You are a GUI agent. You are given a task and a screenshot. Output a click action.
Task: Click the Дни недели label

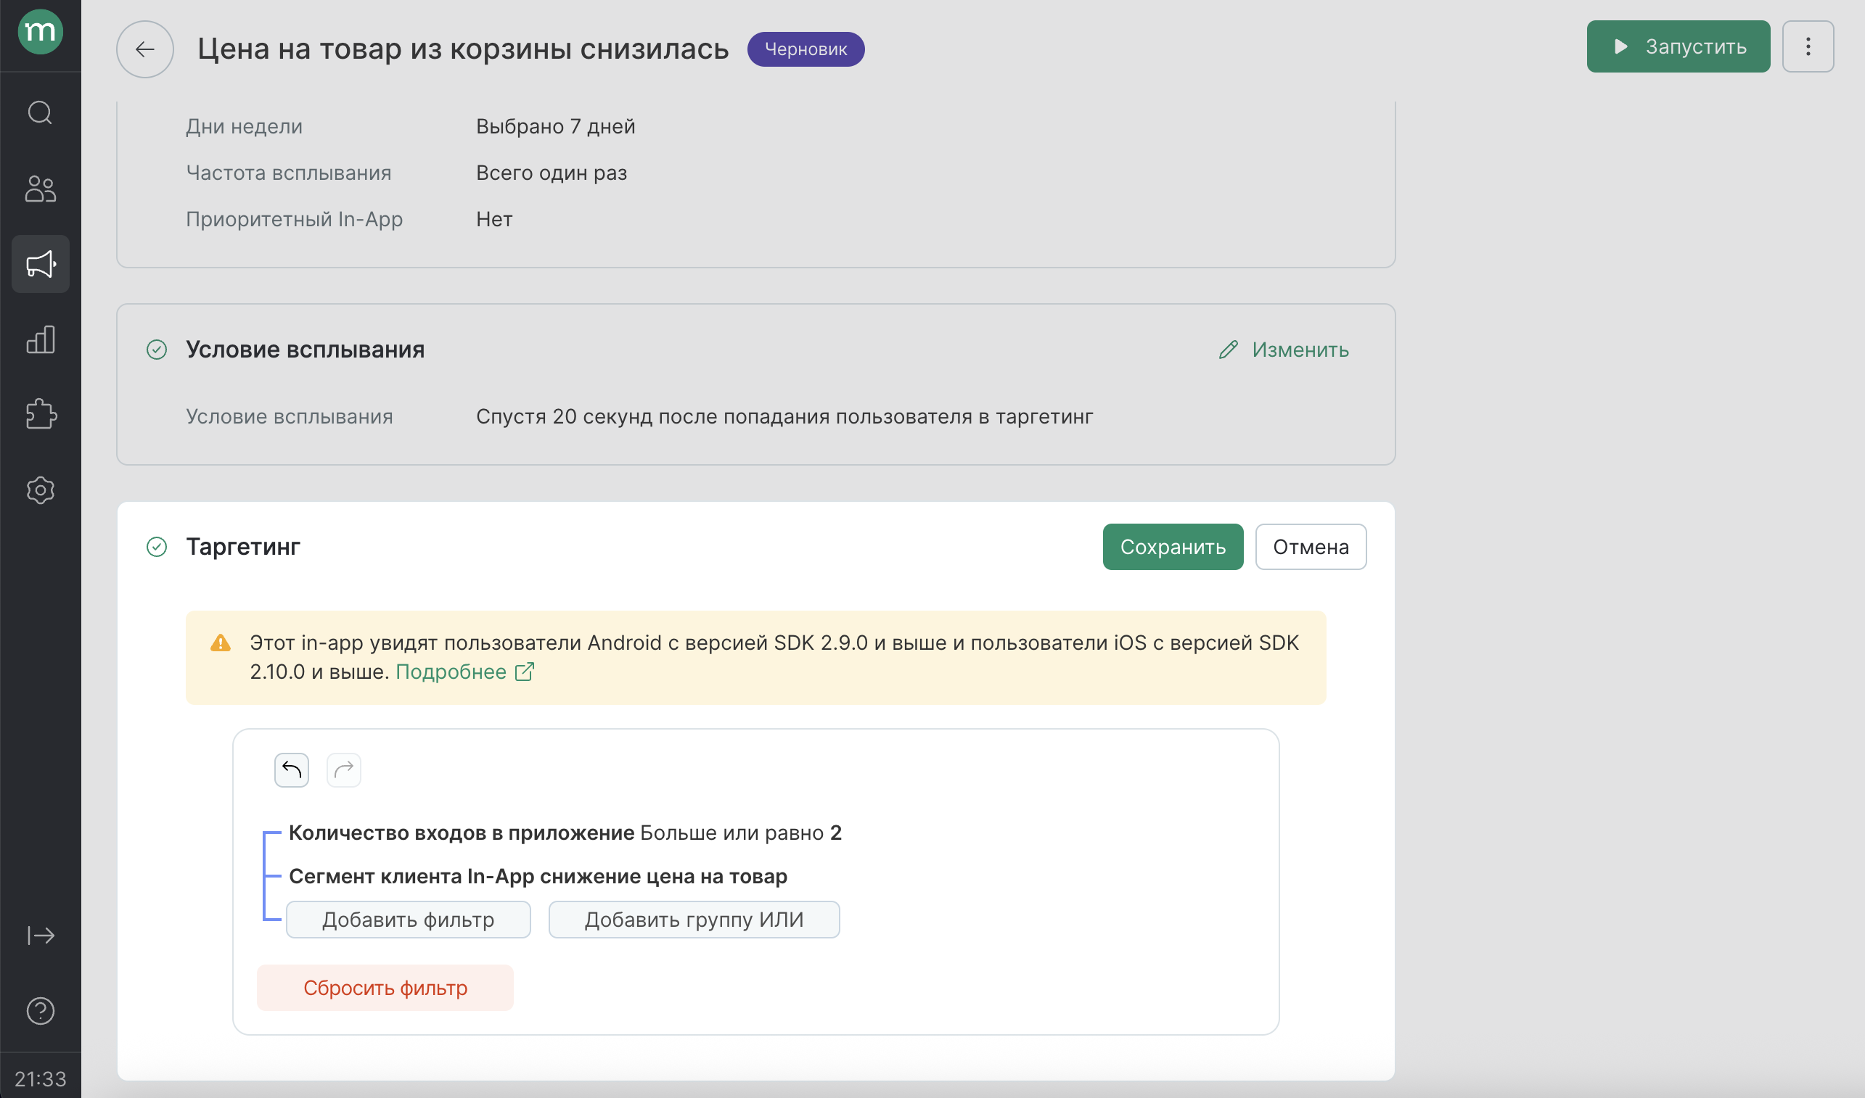point(245,126)
